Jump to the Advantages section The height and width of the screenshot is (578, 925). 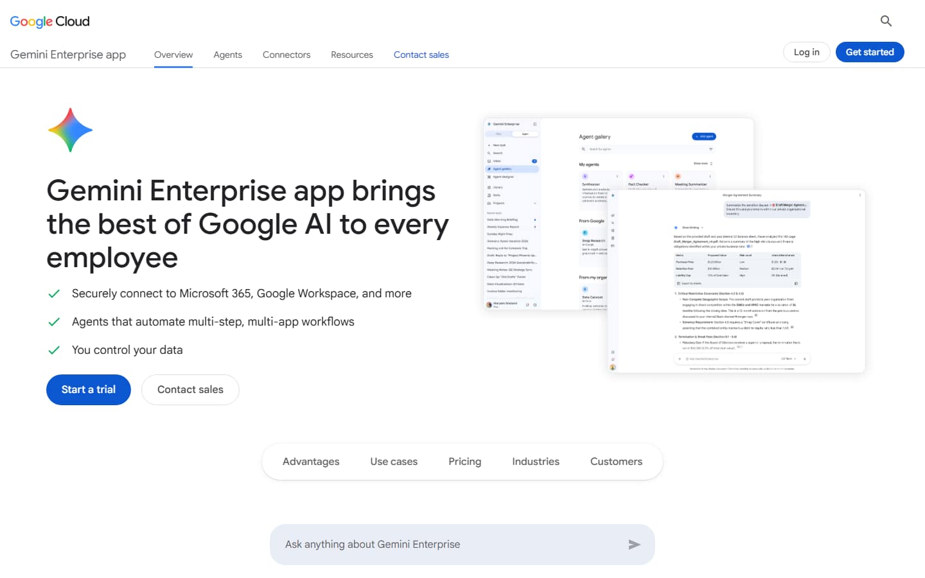(311, 462)
